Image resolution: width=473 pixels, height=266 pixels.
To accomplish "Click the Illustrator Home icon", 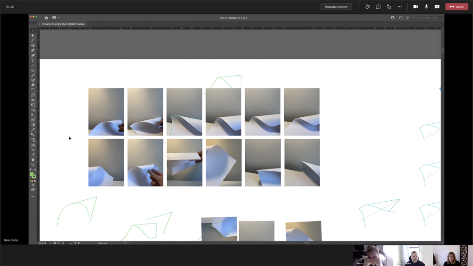I will coord(46,18).
